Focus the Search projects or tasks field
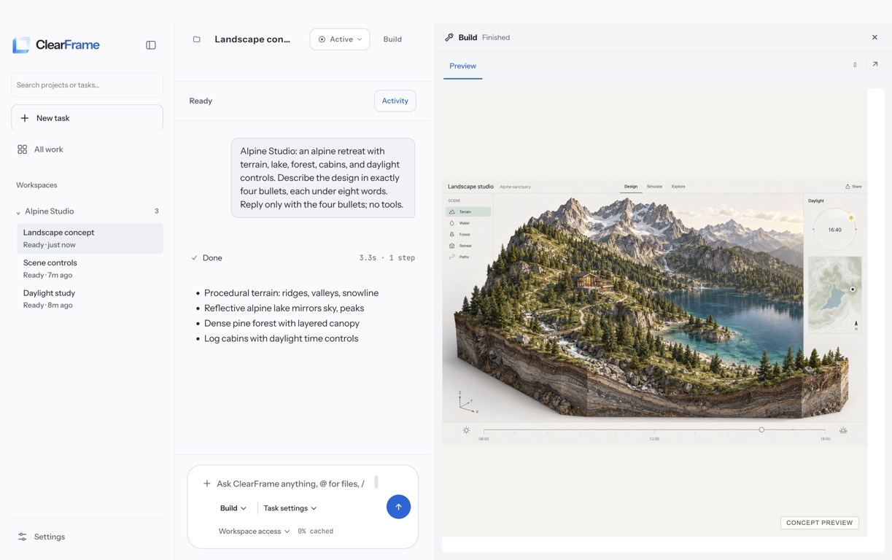Screen dimensions: 892x560 tap(87, 85)
